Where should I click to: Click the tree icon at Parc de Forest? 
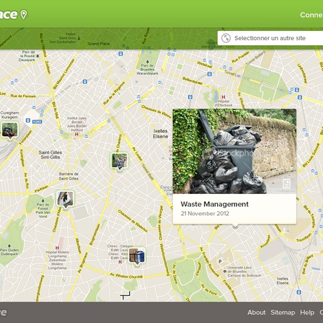pos(43,201)
